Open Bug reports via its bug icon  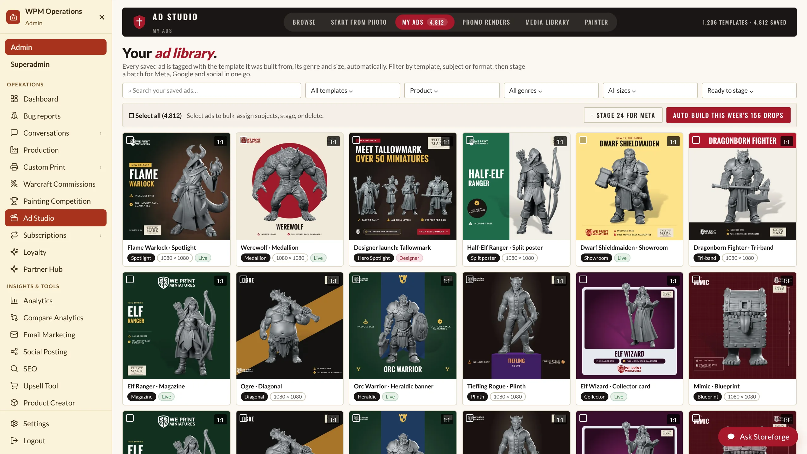[x=14, y=116]
